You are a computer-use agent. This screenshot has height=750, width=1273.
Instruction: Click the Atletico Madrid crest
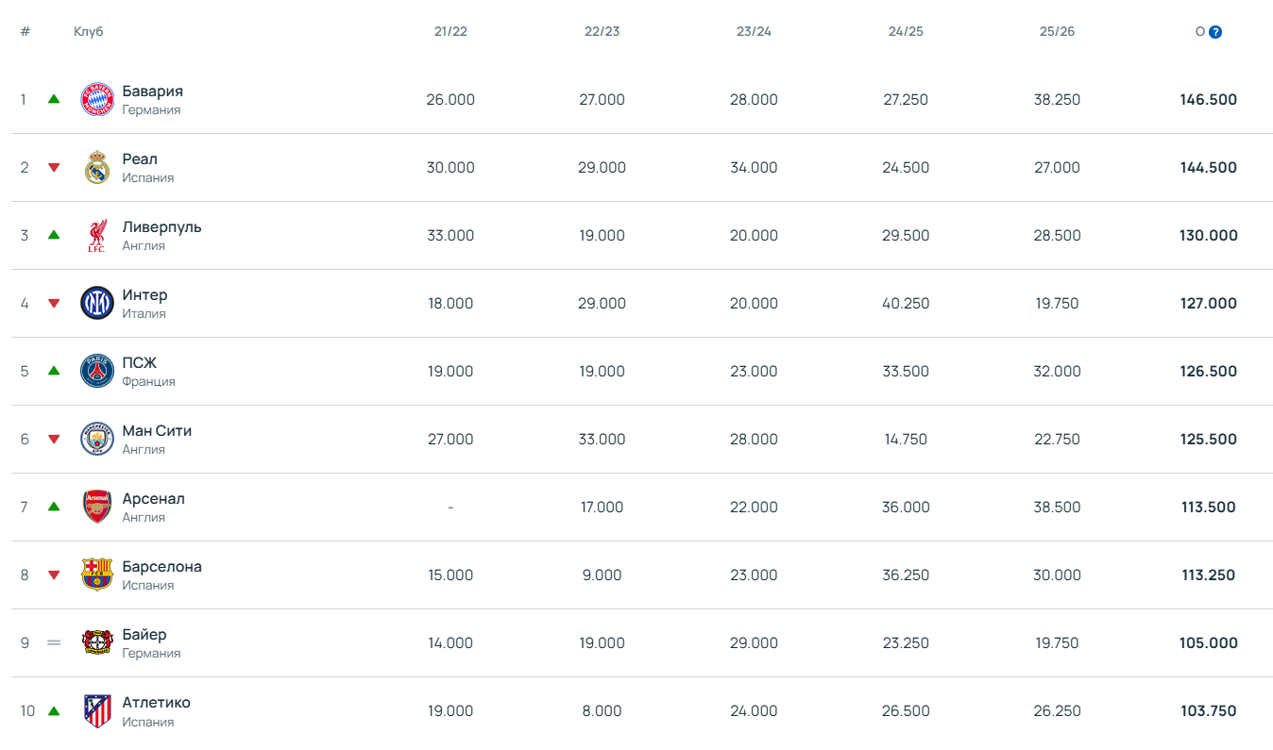pos(97,711)
